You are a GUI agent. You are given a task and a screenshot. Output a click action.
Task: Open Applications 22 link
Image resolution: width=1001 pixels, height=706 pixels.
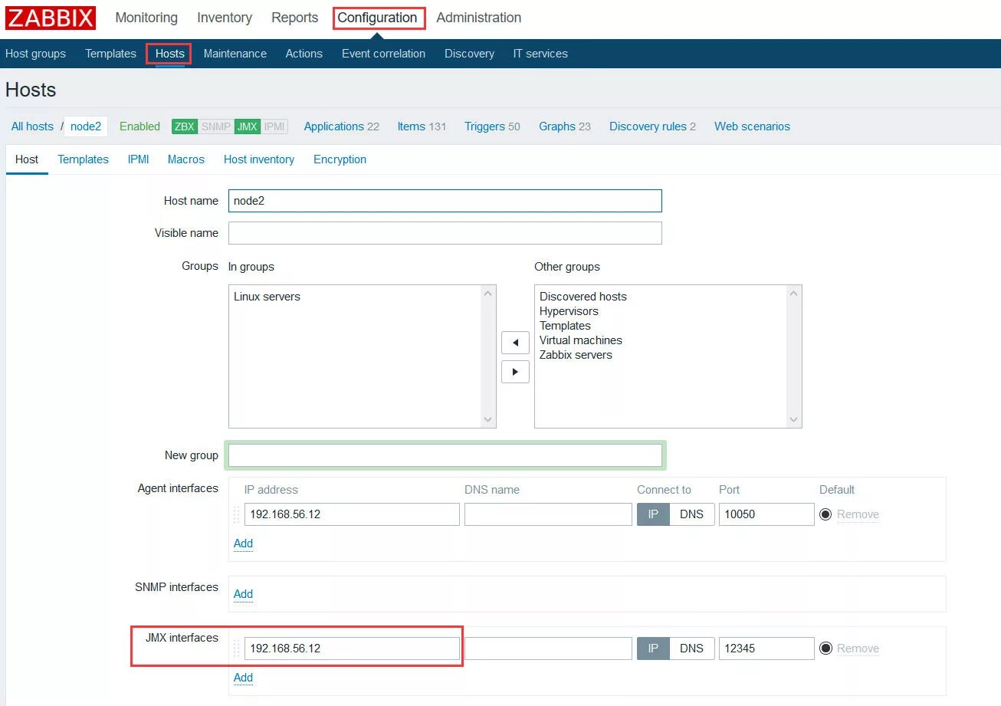pos(341,126)
